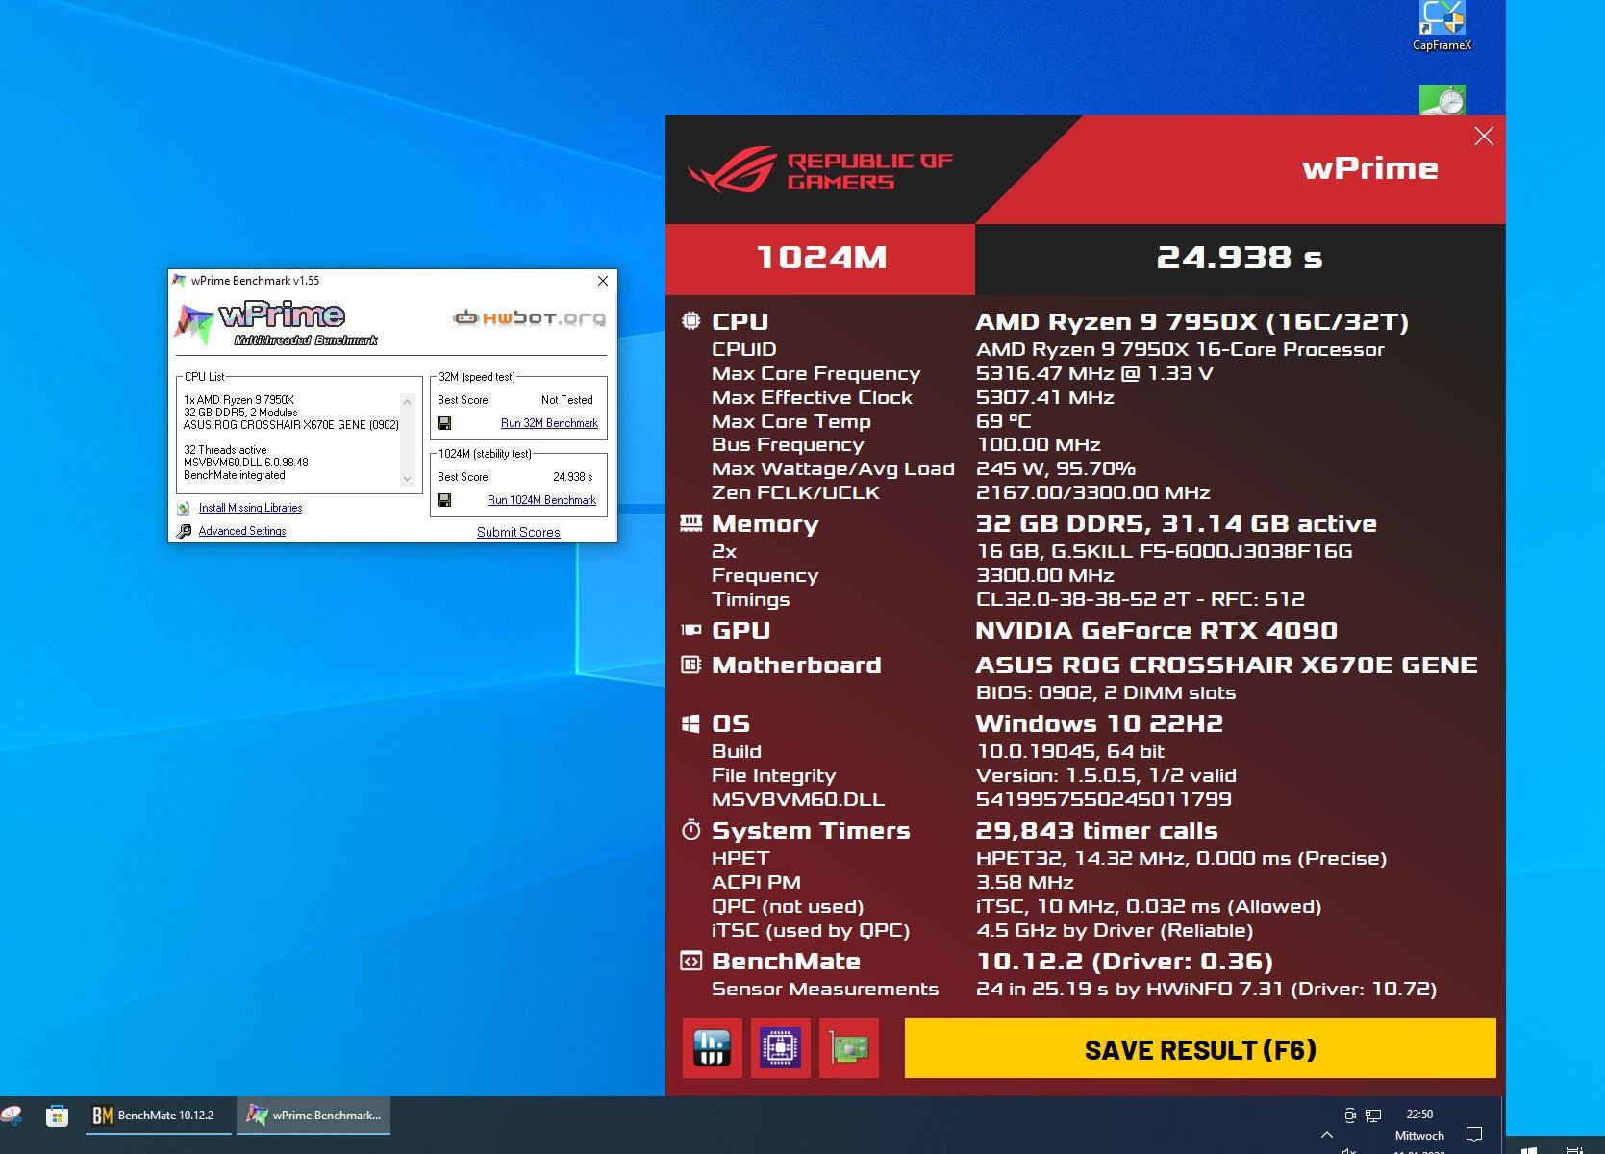Select the AMD Ryzen 9 7950X (16C/32T) text

point(1192,322)
